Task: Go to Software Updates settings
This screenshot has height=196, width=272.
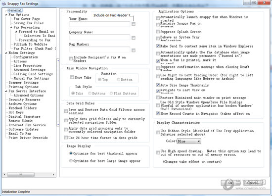Action: [24, 129]
